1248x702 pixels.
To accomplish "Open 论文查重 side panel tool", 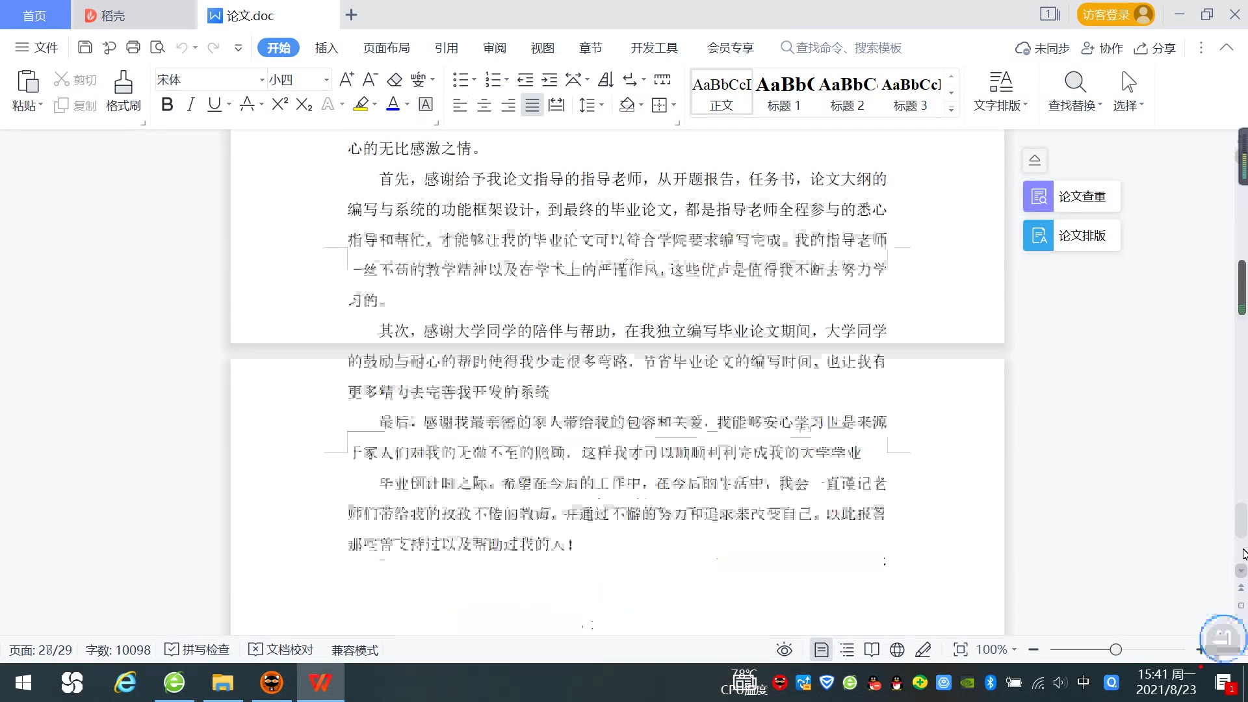I will pyautogui.click(x=1071, y=196).
